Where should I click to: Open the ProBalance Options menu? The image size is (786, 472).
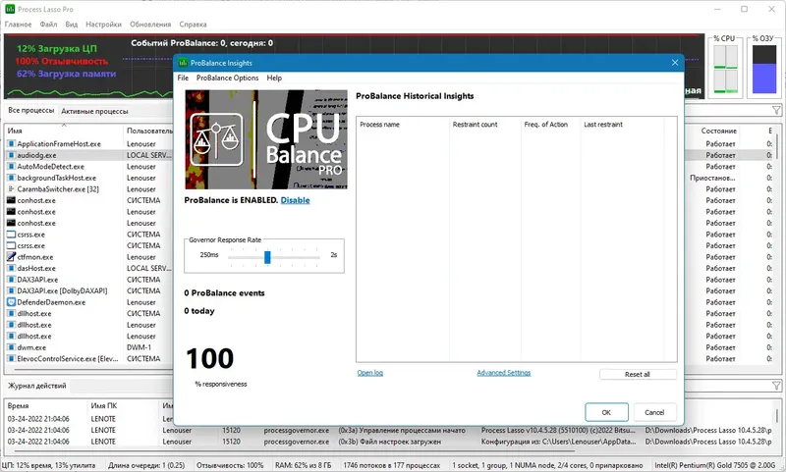click(x=228, y=79)
